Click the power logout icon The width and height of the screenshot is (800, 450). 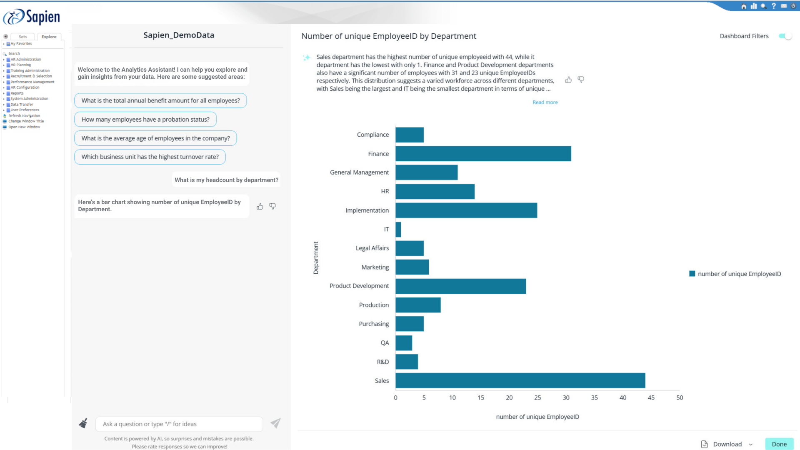tap(793, 6)
